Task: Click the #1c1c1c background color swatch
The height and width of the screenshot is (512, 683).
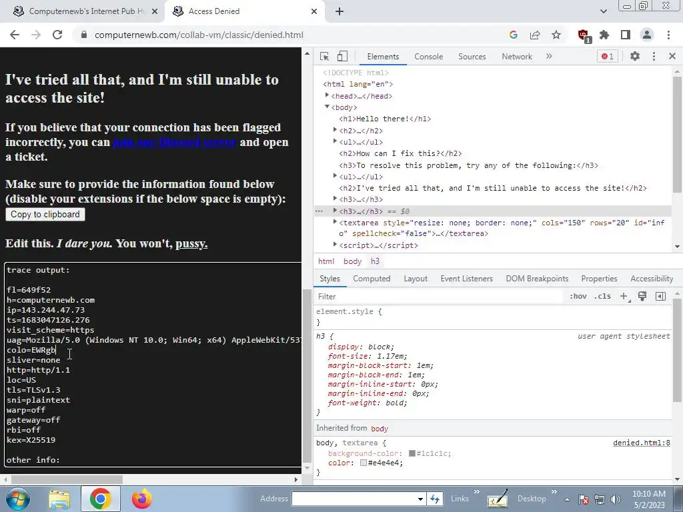Action: coord(412,453)
